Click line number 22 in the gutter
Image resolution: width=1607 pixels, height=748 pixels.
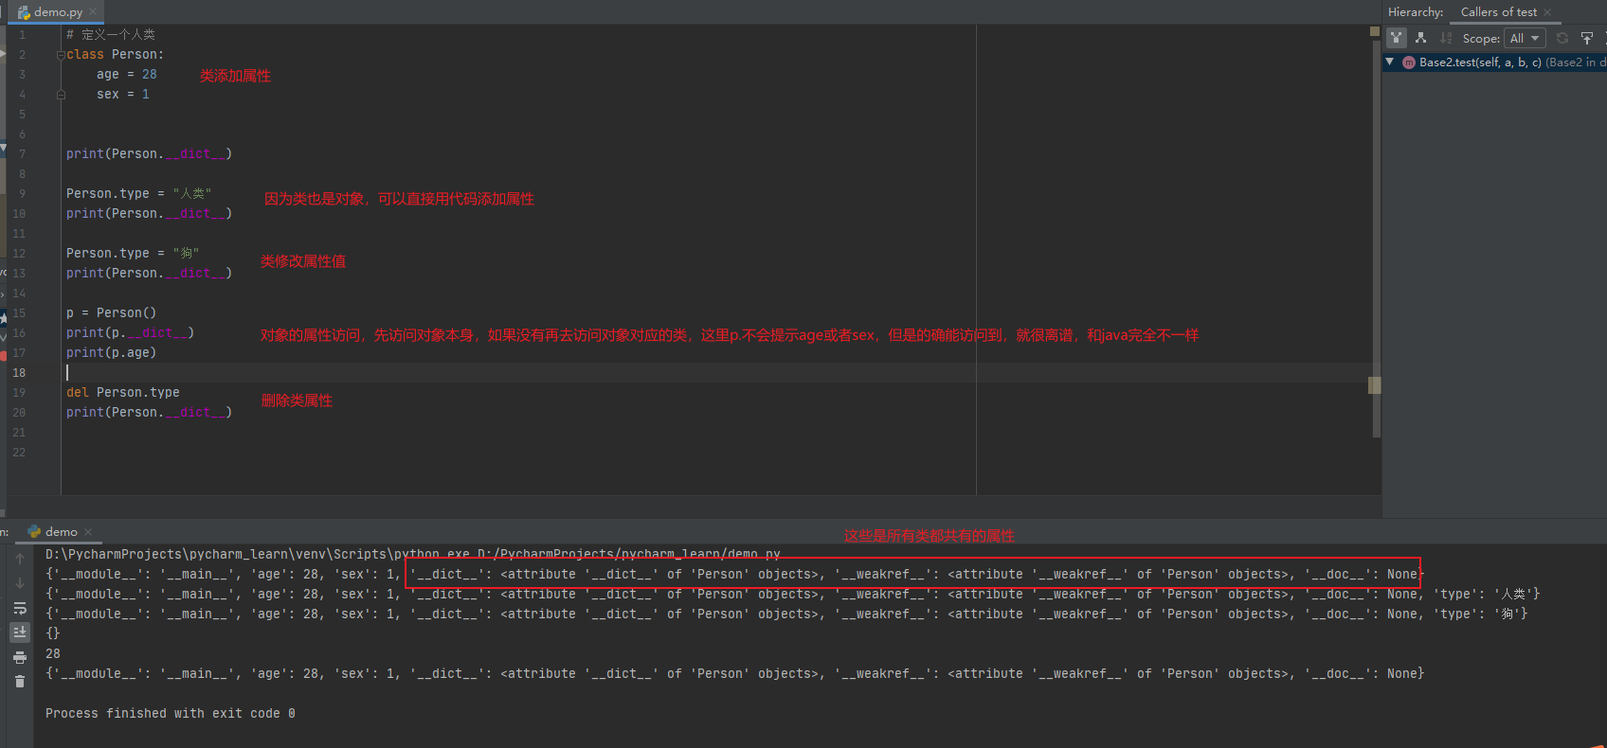(19, 453)
